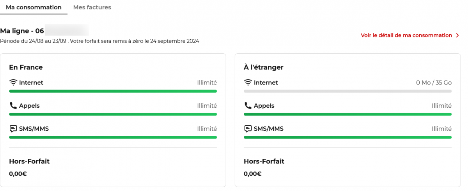This screenshot has height=191, width=468.
Task: Click the France SMS/MMS progress bar
Action: [x=113, y=137]
